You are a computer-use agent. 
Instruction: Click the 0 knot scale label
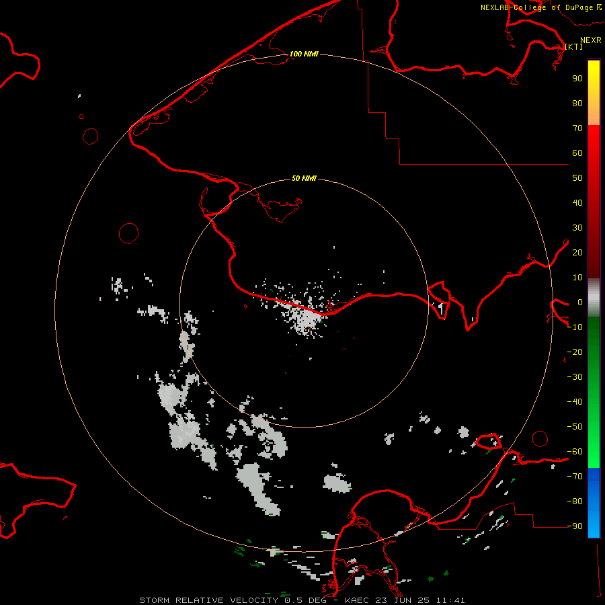(x=580, y=302)
